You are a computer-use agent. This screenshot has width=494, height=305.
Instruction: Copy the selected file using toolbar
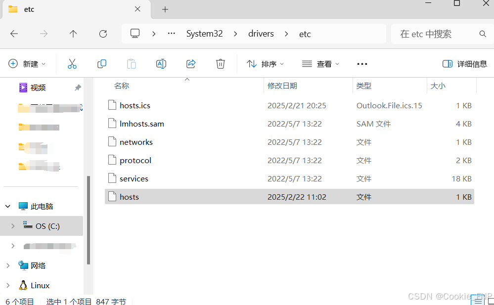(x=102, y=63)
